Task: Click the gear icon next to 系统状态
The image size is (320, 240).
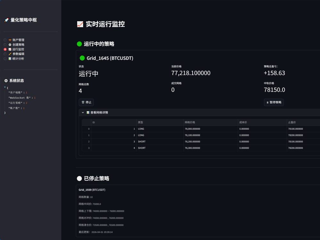Action: [x=6, y=81]
